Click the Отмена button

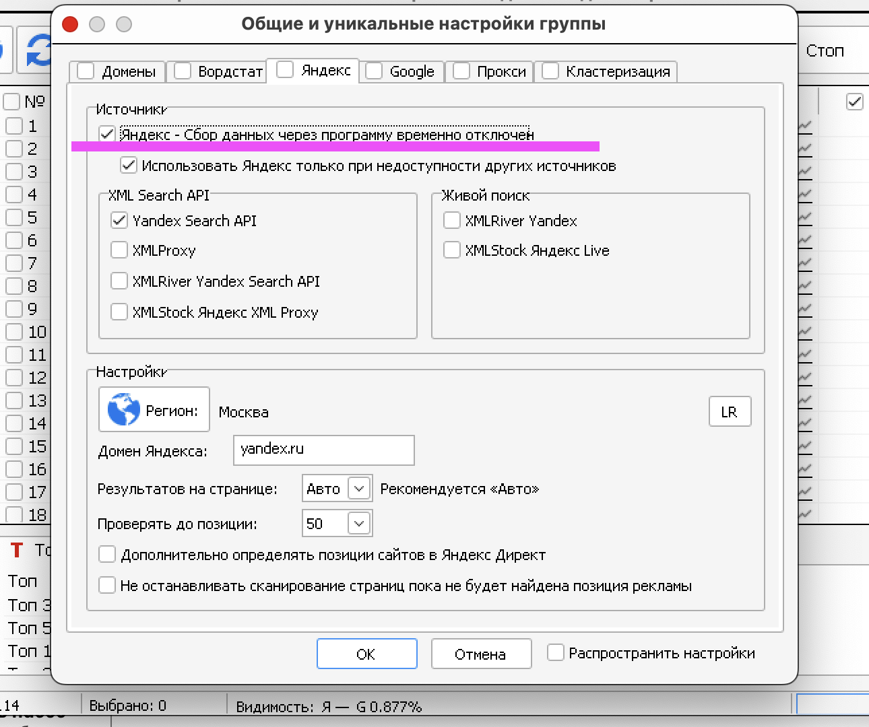point(481,654)
